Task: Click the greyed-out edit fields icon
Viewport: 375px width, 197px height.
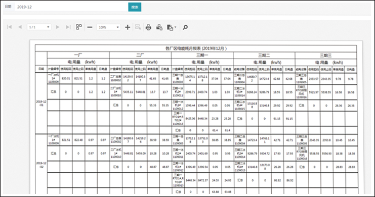Action: (138, 27)
